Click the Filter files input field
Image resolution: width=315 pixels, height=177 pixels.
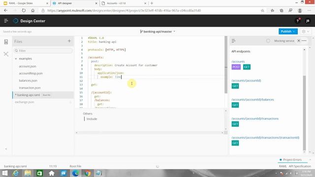tap(43, 51)
